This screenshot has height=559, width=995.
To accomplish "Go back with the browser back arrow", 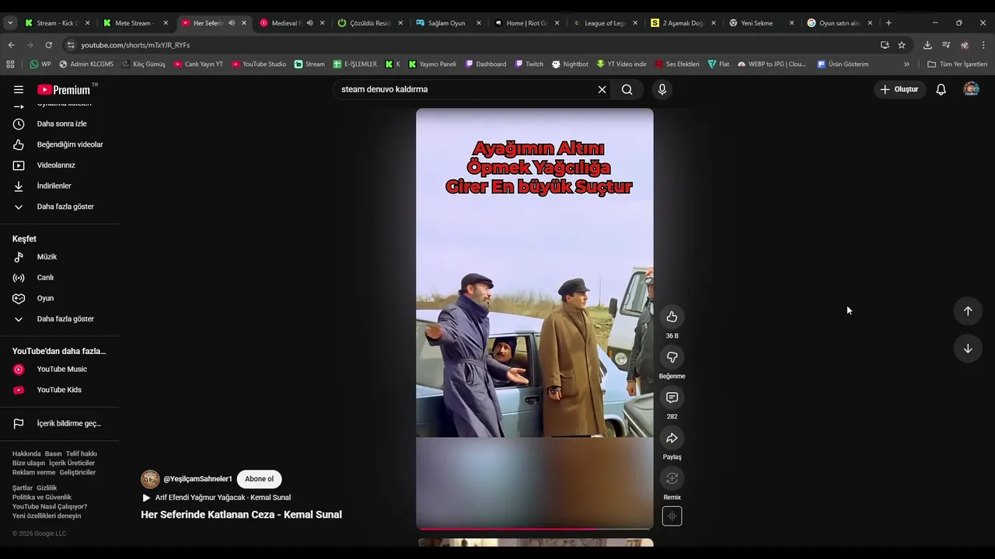I will click(x=11, y=45).
